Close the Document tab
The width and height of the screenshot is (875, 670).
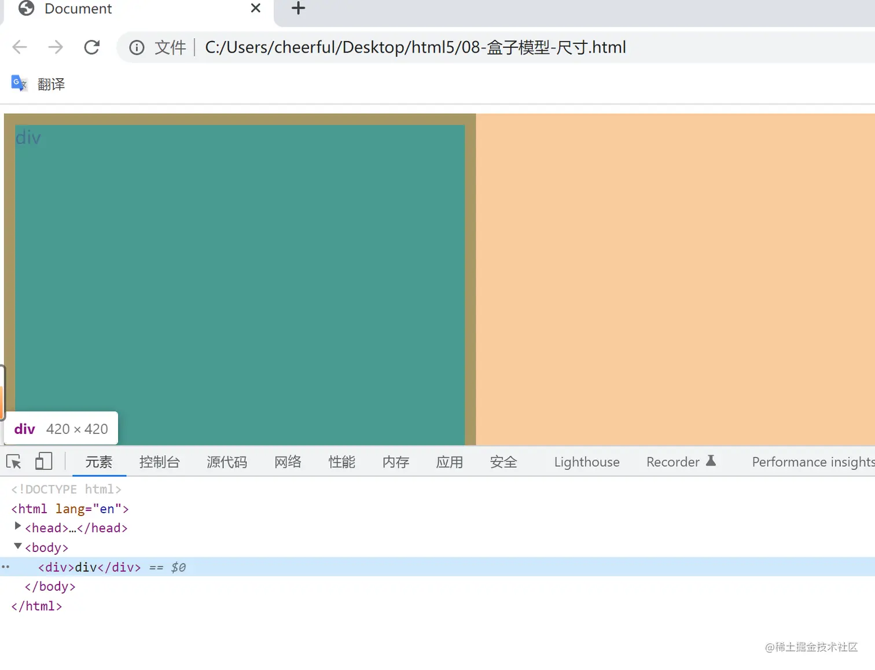[x=255, y=8]
